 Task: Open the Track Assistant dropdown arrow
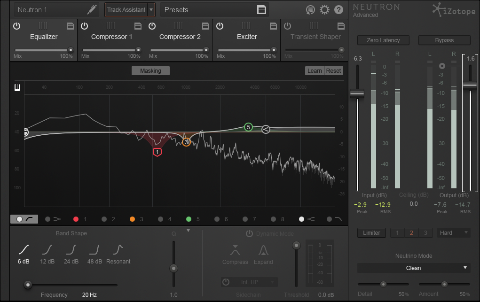(151, 10)
